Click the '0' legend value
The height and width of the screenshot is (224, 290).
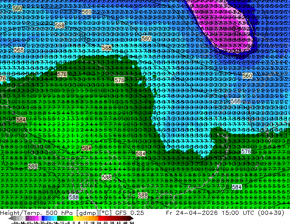click(x=74, y=223)
